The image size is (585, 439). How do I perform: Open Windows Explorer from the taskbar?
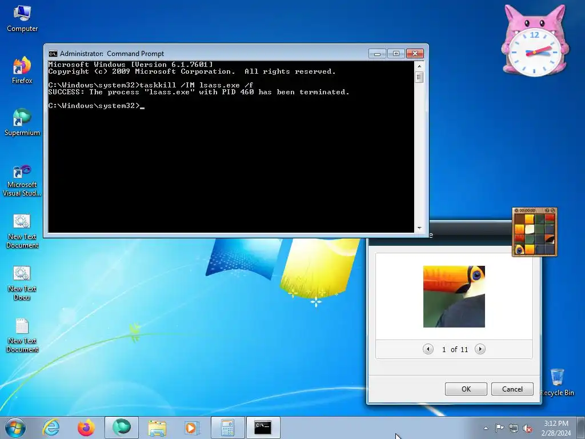click(x=157, y=428)
